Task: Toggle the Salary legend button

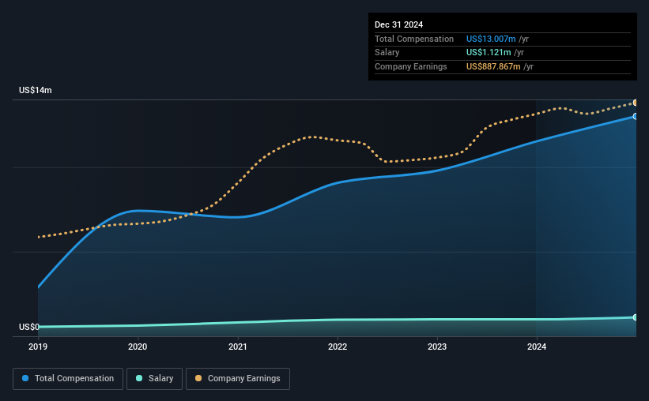Action: (154, 379)
